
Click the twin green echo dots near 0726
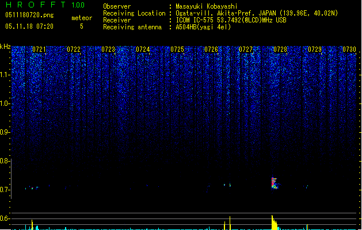[x=227, y=185]
